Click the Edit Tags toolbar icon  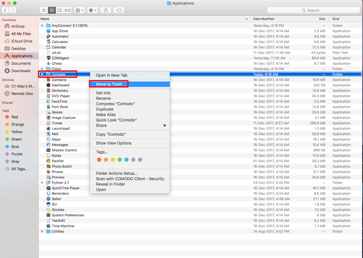[x=119, y=10]
